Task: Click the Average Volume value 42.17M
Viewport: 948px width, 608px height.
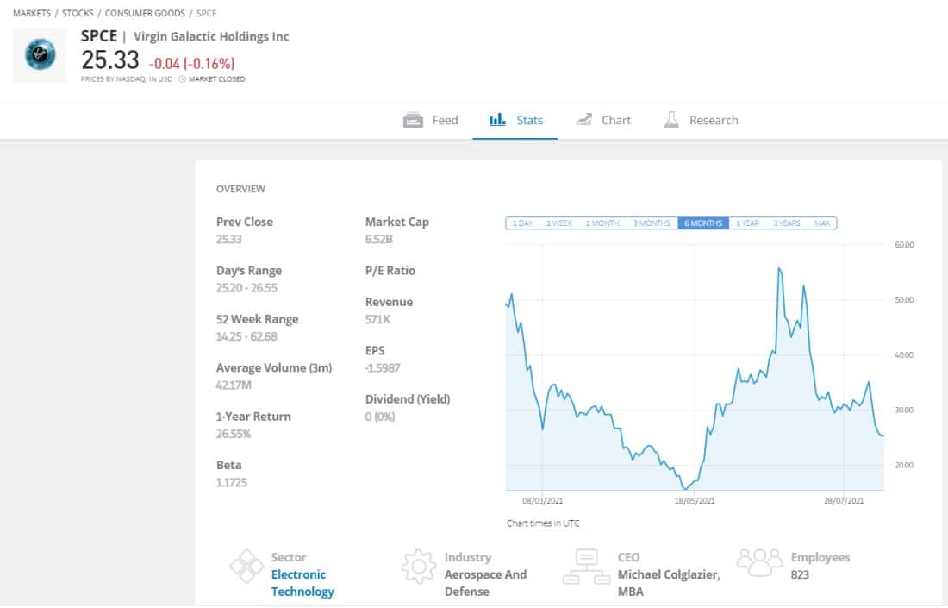Action: pyautogui.click(x=234, y=385)
